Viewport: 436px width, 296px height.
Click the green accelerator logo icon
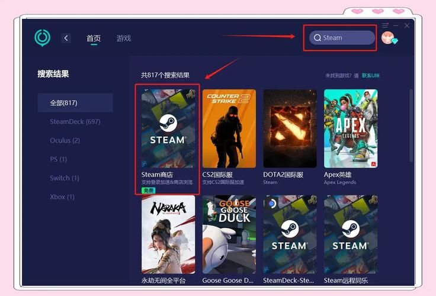42,37
